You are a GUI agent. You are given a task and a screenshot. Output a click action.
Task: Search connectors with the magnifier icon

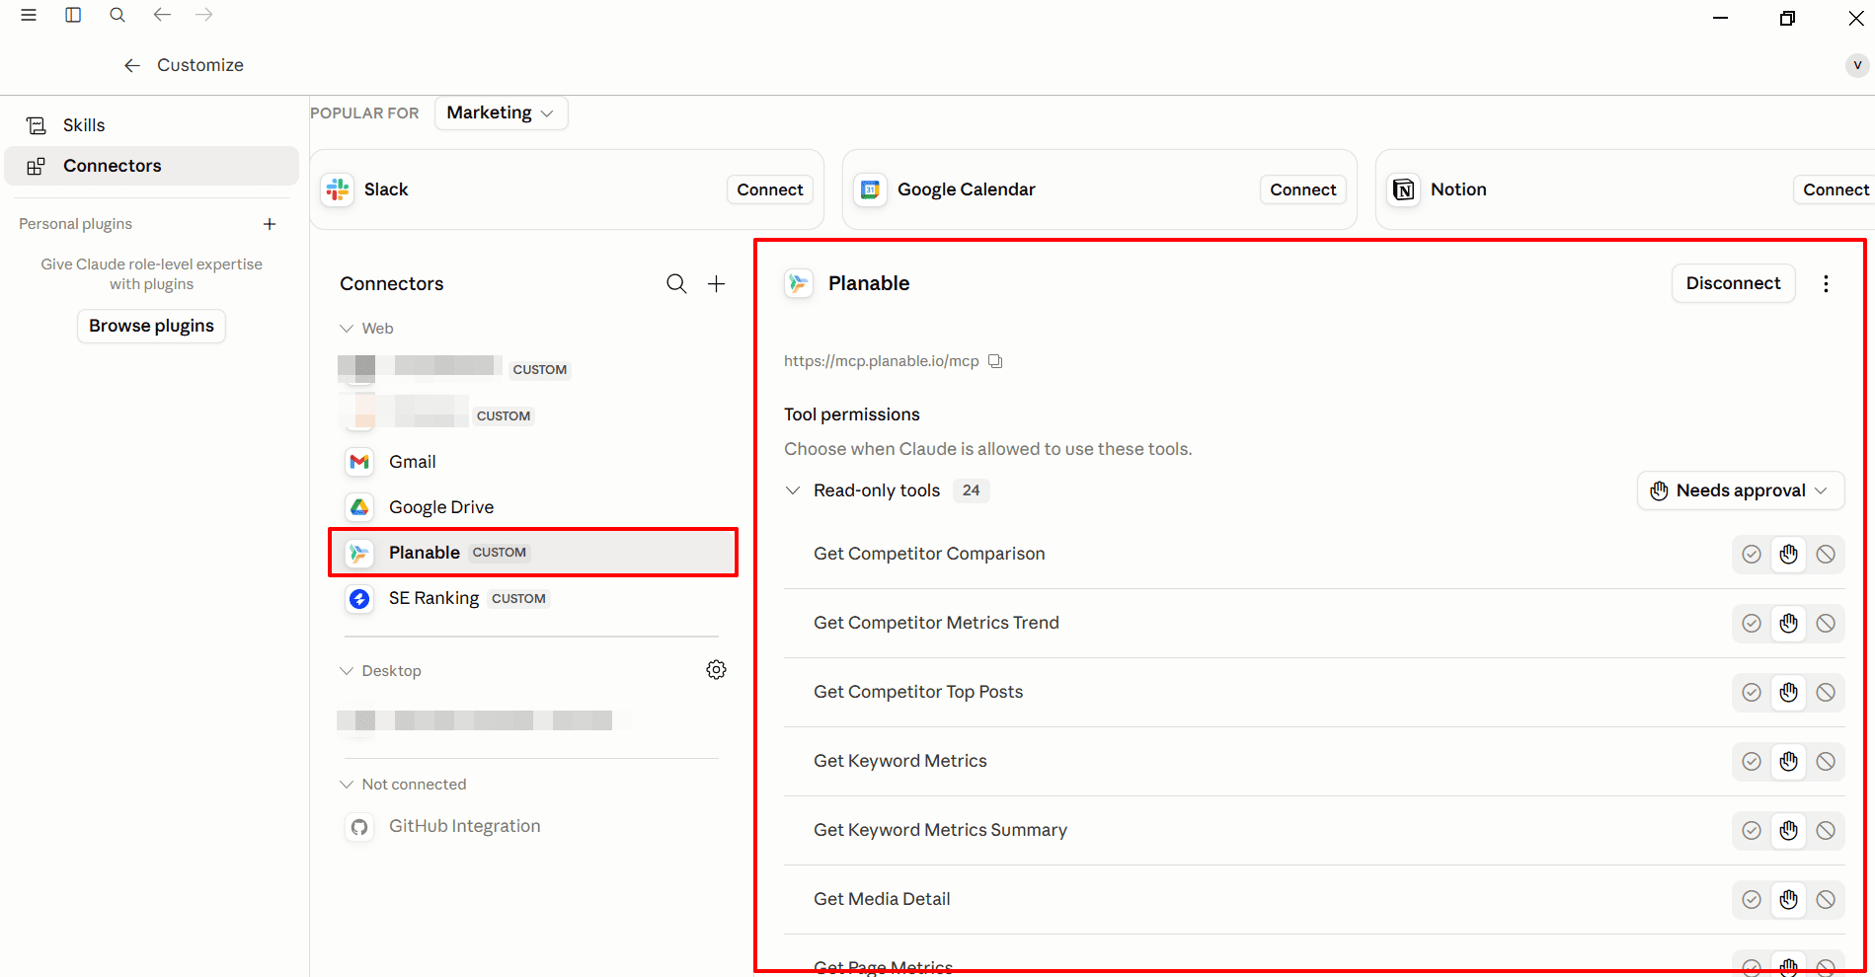click(676, 284)
